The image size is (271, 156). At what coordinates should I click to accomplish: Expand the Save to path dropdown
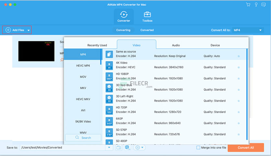pyautogui.click(x=109, y=147)
